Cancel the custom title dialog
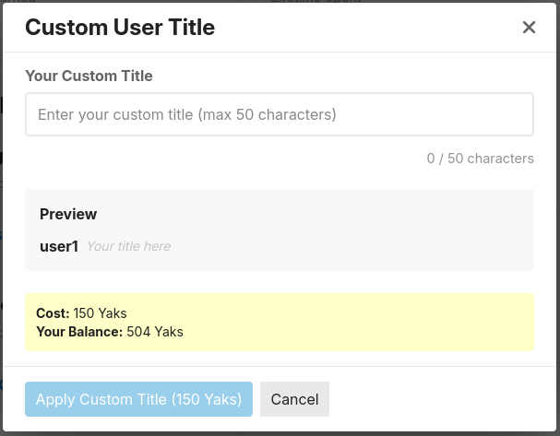 tap(294, 399)
